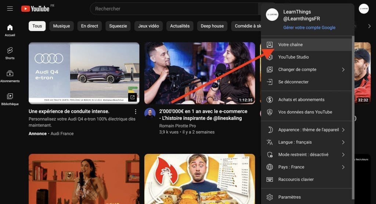Expand the Langue submenu chevron
Image resolution: width=376 pixels, height=204 pixels.
343,142
